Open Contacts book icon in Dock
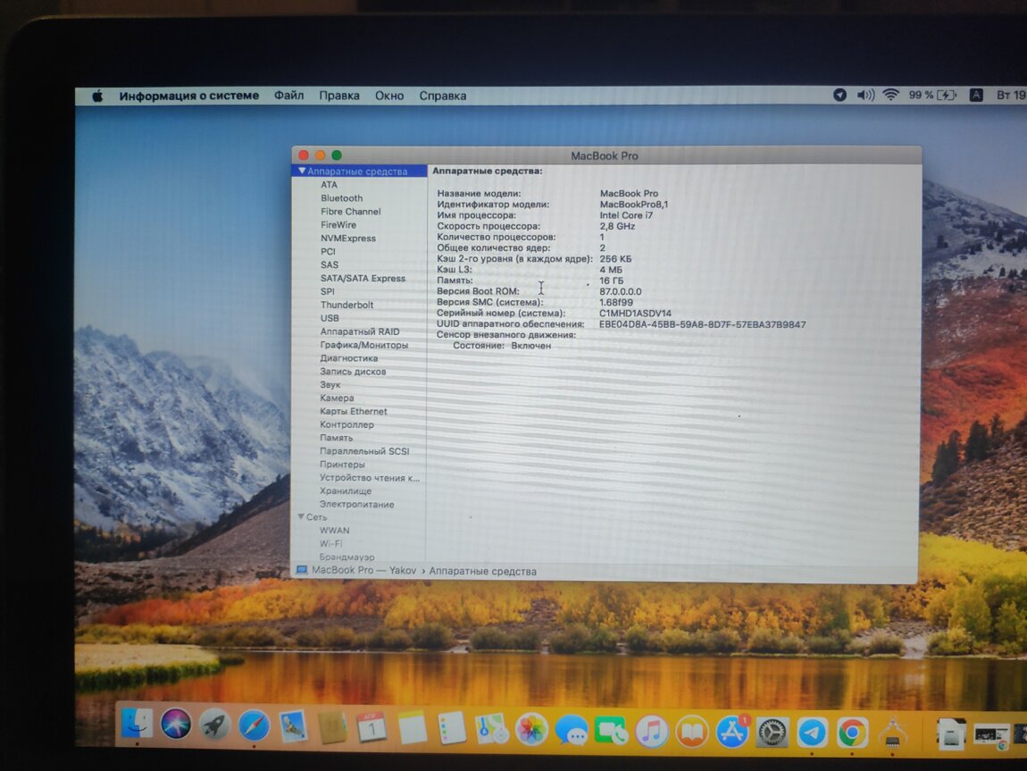This screenshot has width=1027, height=771. tap(332, 728)
